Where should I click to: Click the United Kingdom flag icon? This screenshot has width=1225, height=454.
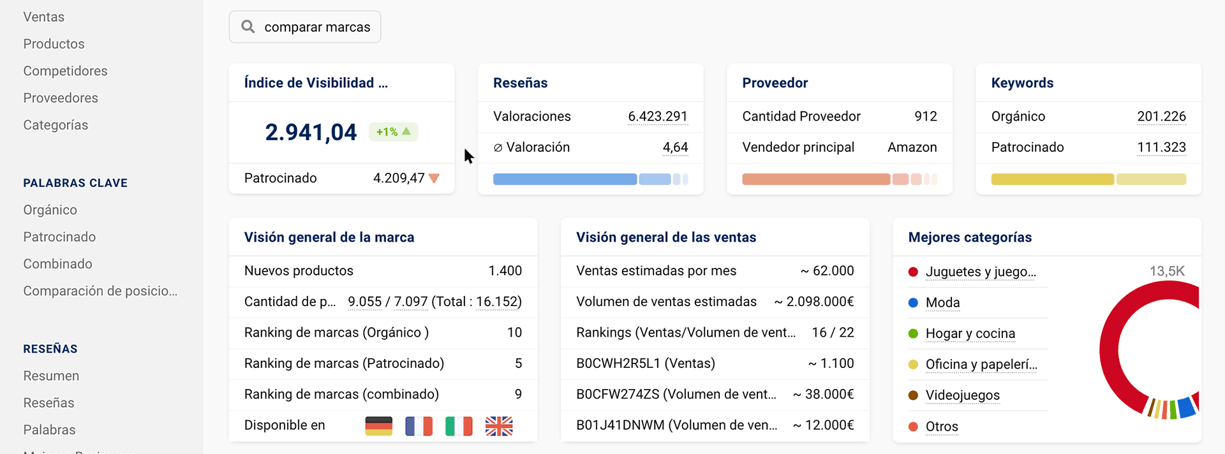point(499,426)
